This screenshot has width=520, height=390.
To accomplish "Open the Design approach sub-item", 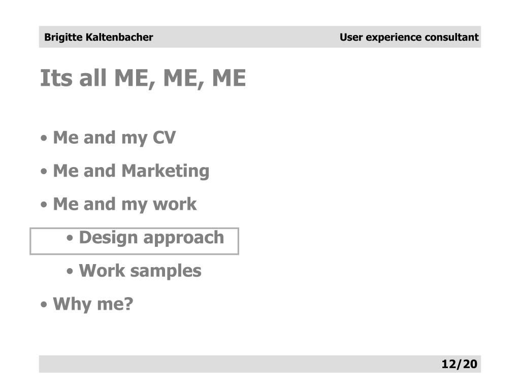I will pos(151,238).
